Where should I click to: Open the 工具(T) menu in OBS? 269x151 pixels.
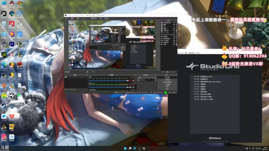tap(101, 18)
